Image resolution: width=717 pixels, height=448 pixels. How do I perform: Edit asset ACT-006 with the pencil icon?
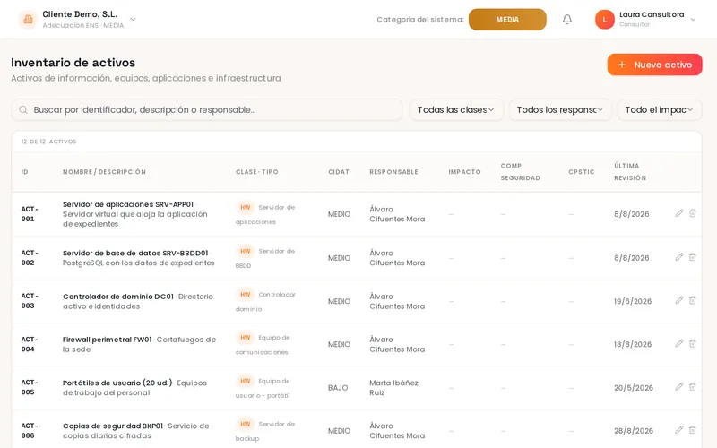coord(679,430)
